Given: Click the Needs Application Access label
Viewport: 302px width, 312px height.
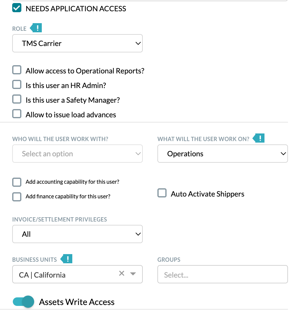Looking at the screenshot, I should tap(76, 9).
